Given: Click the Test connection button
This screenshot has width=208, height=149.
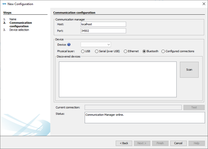Looking at the screenshot, I should point(194,107).
